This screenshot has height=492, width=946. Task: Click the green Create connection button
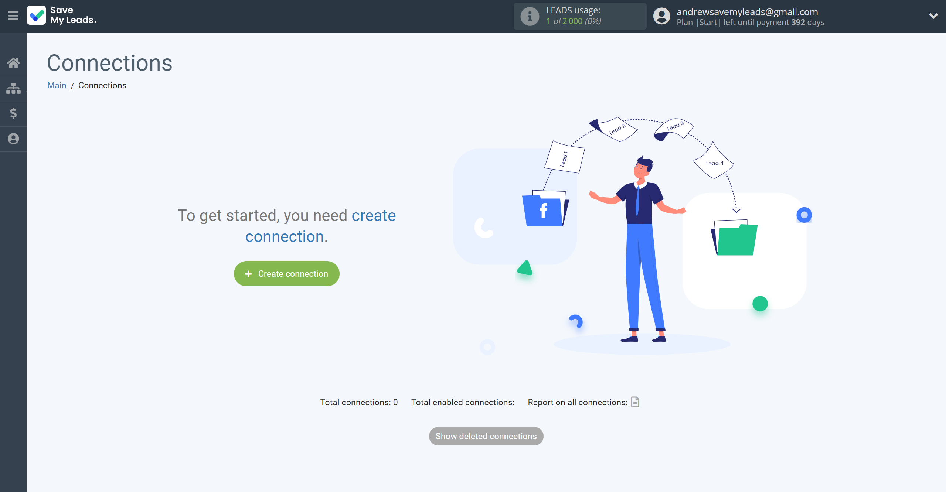[x=286, y=273]
